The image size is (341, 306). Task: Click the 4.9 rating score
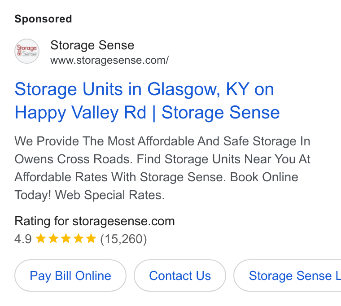point(23,239)
